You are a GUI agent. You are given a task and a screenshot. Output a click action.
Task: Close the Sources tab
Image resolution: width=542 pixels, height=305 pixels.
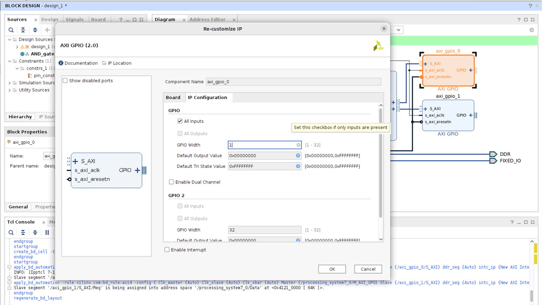point(36,20)
